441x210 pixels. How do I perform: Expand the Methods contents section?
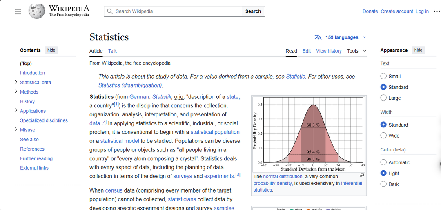(16, 92)
